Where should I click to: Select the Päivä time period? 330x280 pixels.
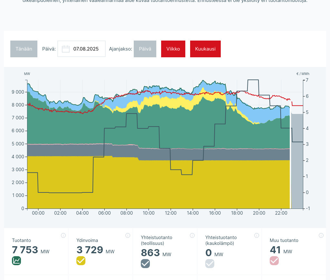[x=145, y=49]
